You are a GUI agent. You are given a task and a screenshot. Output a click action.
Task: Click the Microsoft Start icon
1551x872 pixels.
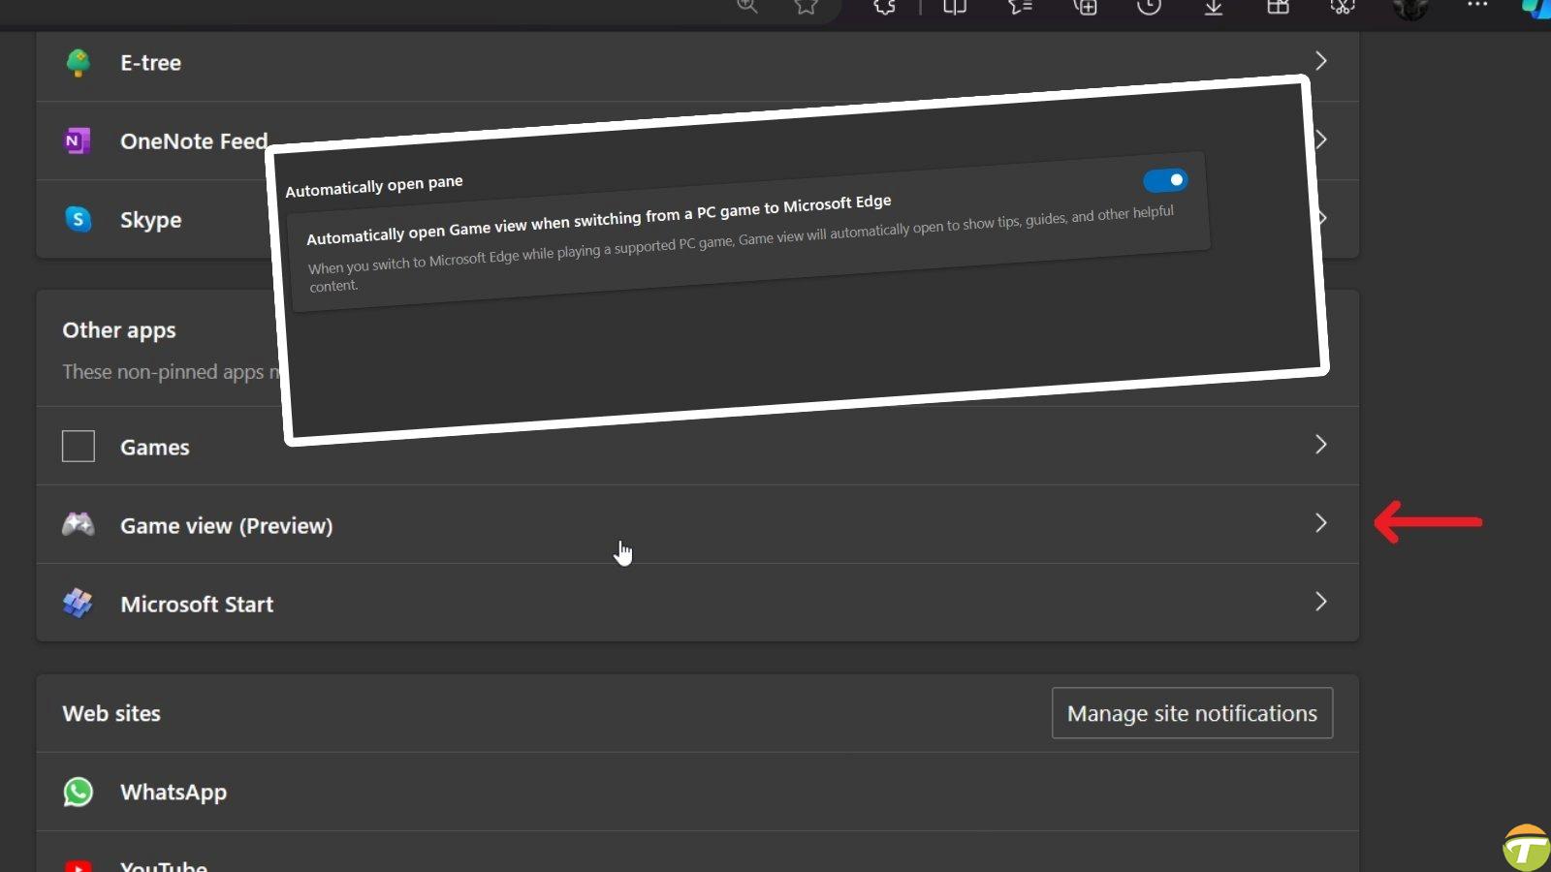[79, 604]
